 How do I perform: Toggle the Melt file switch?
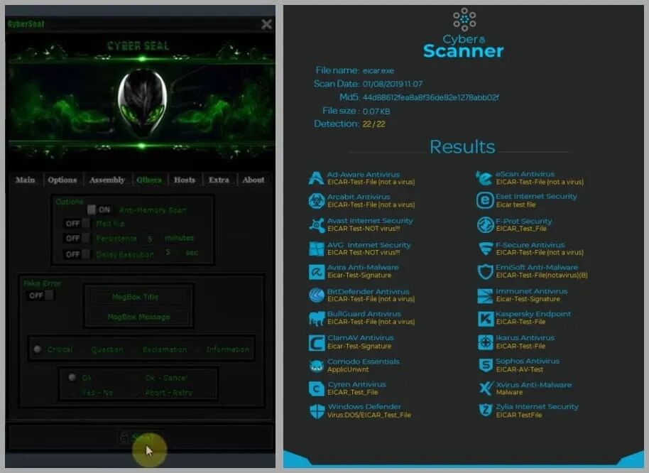[77, 224]
